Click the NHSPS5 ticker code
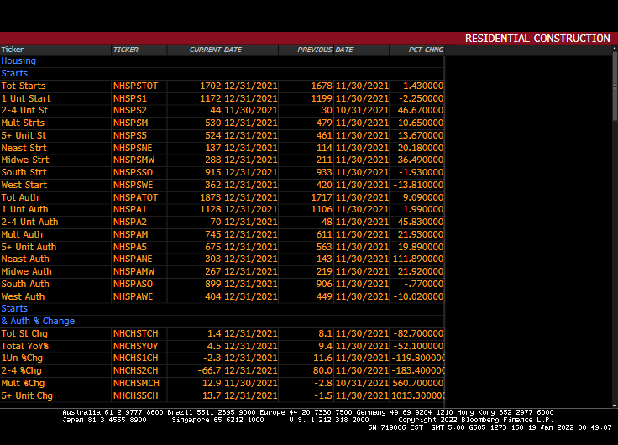618x445 pixels. (130, 135)
